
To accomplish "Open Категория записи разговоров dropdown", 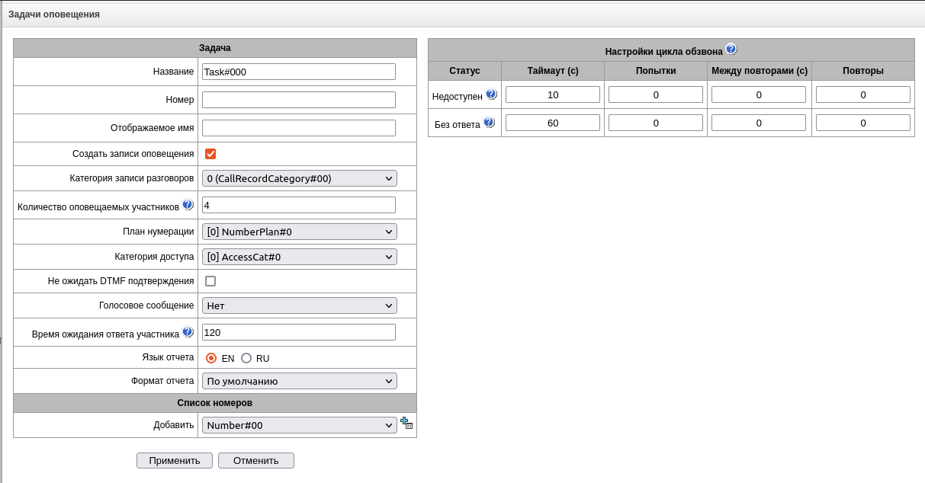I will tap(300, 178).
